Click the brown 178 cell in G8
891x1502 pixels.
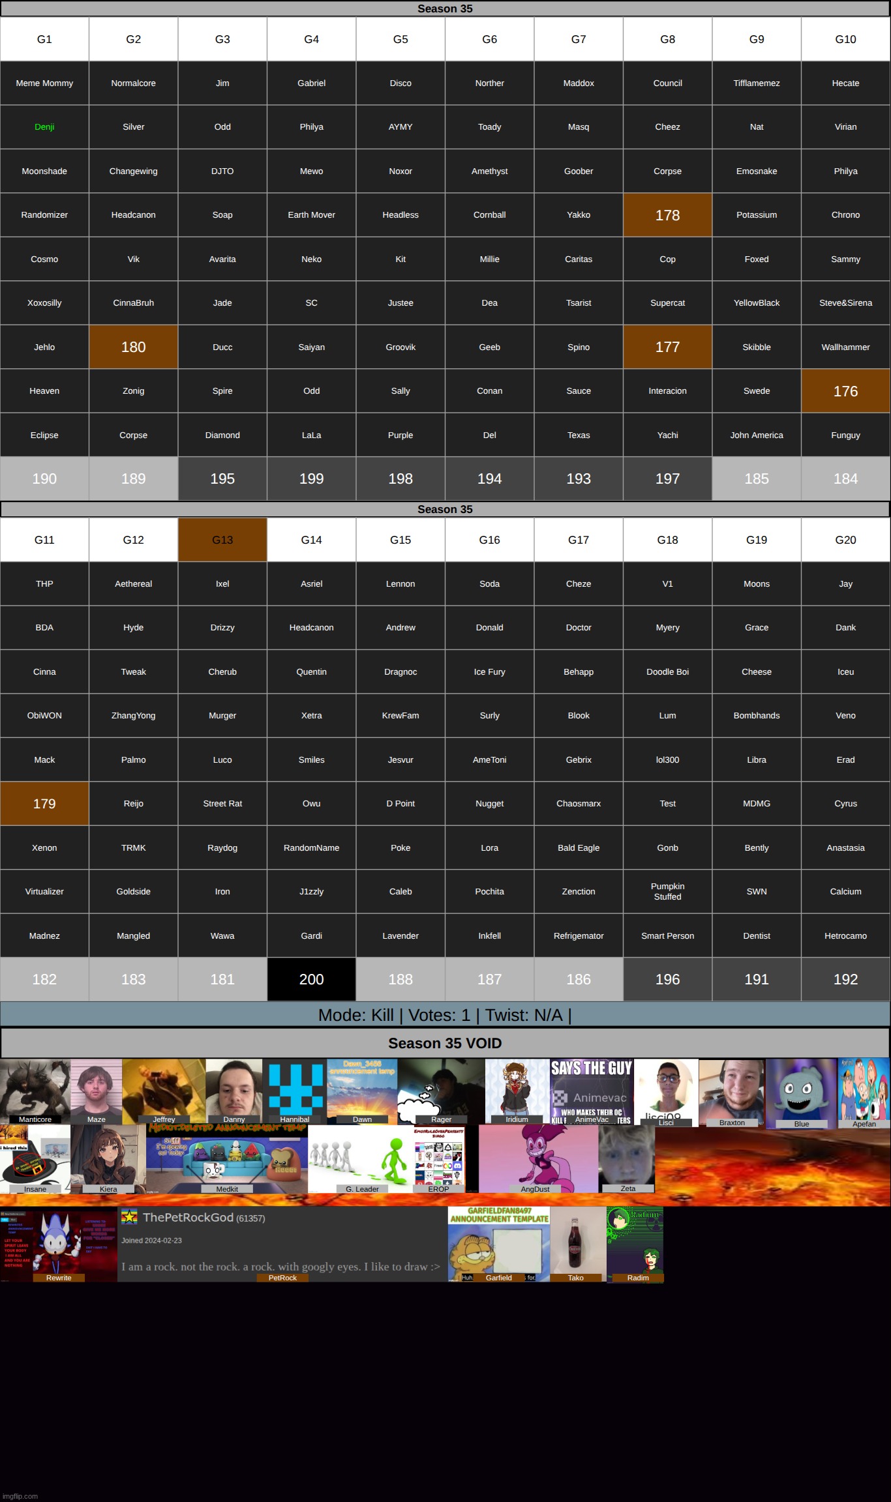click(667, 215)
